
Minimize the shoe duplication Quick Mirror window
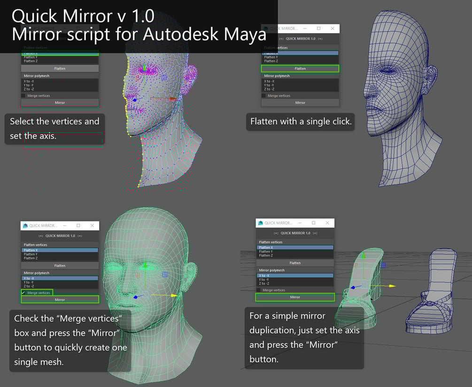point(300,223)
